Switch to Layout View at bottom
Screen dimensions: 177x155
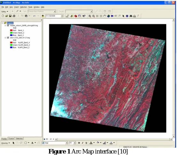pos(47,139)
